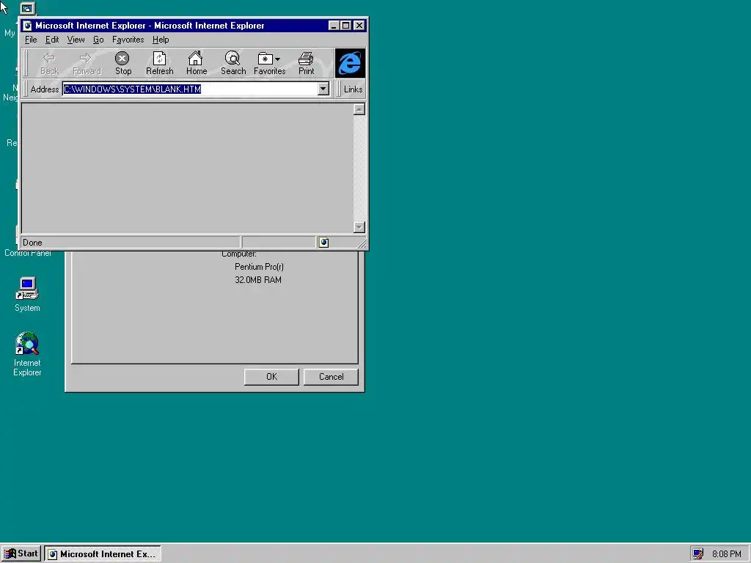The width and height of the screenshot is (751, 563).
Task: Select the Internet Explorer desktop shortcut
Action: pyautogui.click(x=27, y=354)
